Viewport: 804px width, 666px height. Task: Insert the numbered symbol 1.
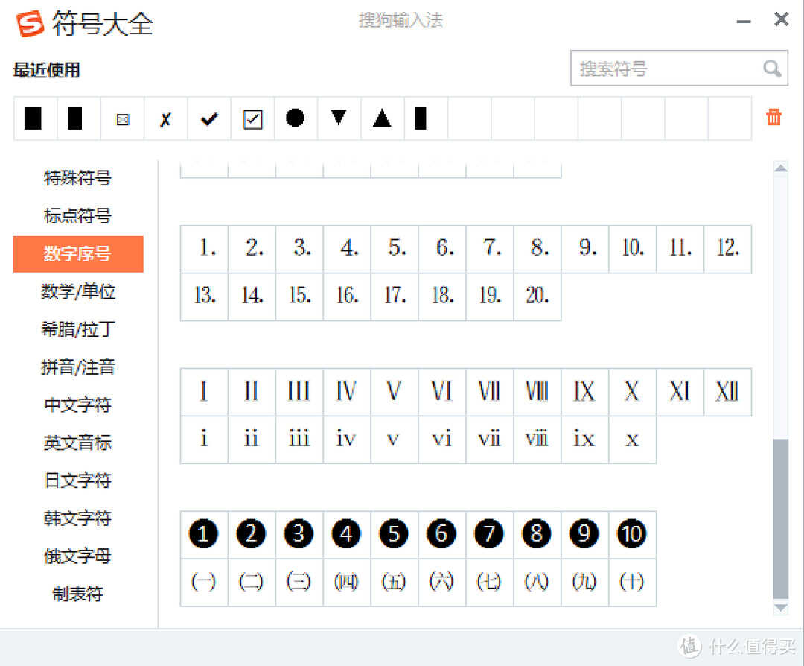tap(203, 249)
